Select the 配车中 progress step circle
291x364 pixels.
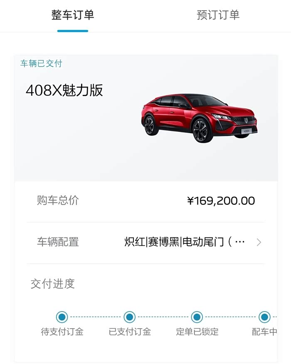pos(264,317)
